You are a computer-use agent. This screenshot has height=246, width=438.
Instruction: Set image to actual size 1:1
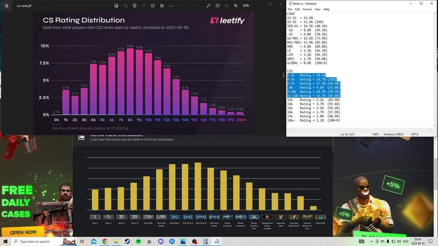(218, 6)
